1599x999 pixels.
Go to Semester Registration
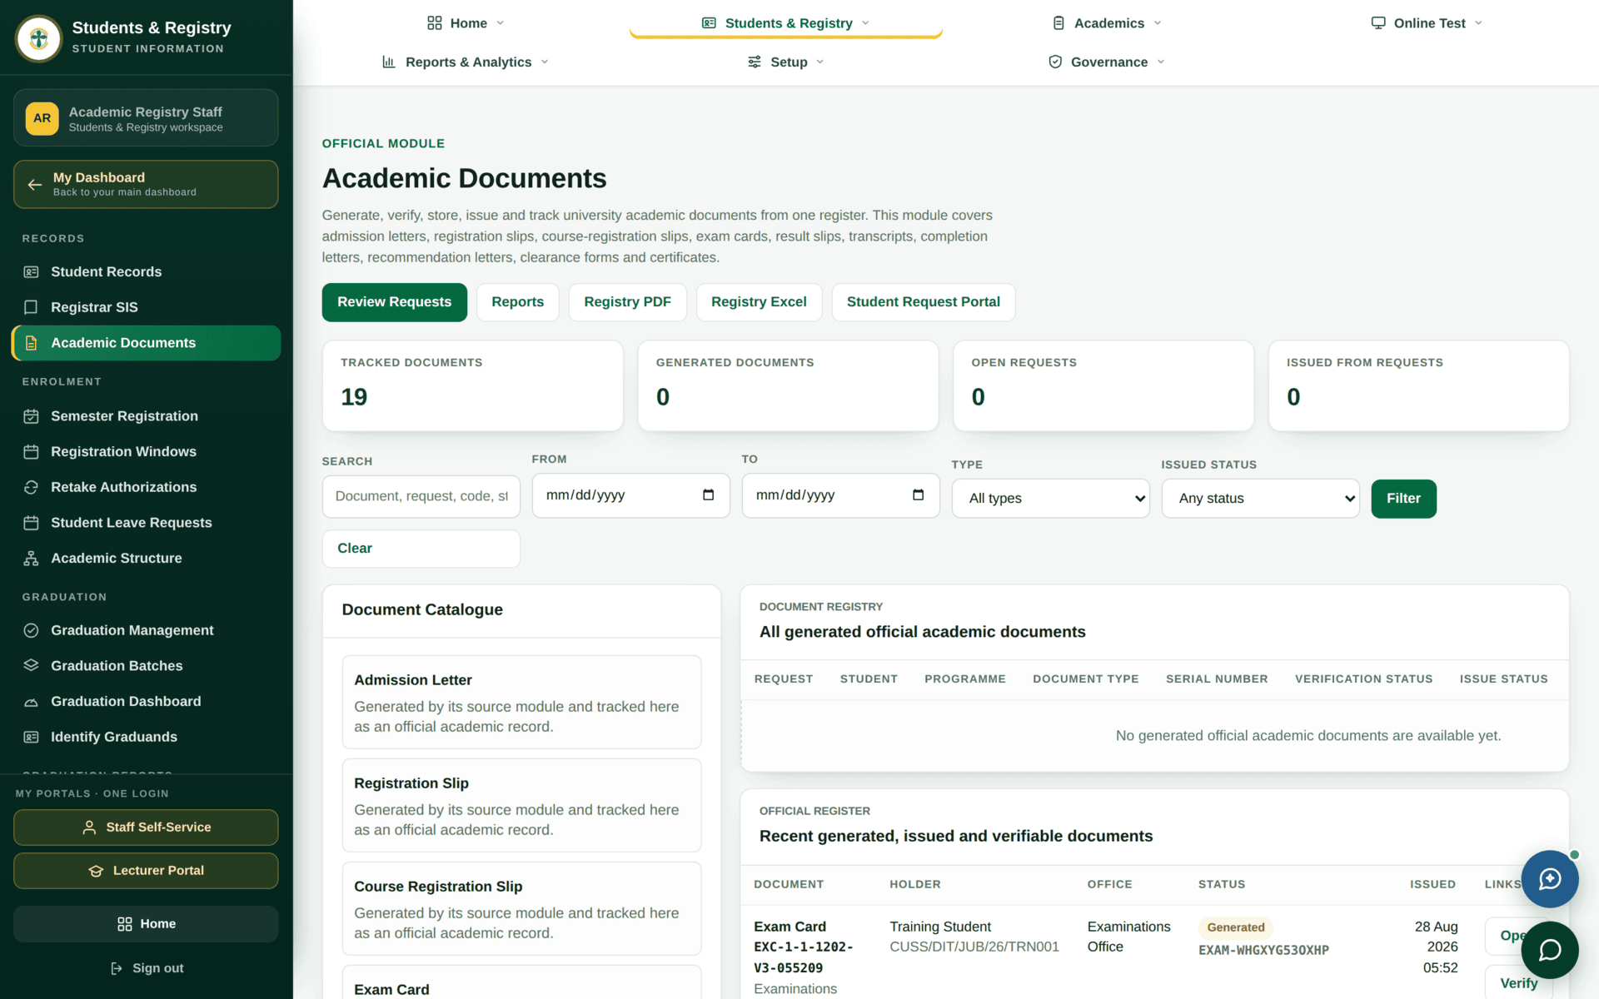pyautogui.click(x=146, y=416)
